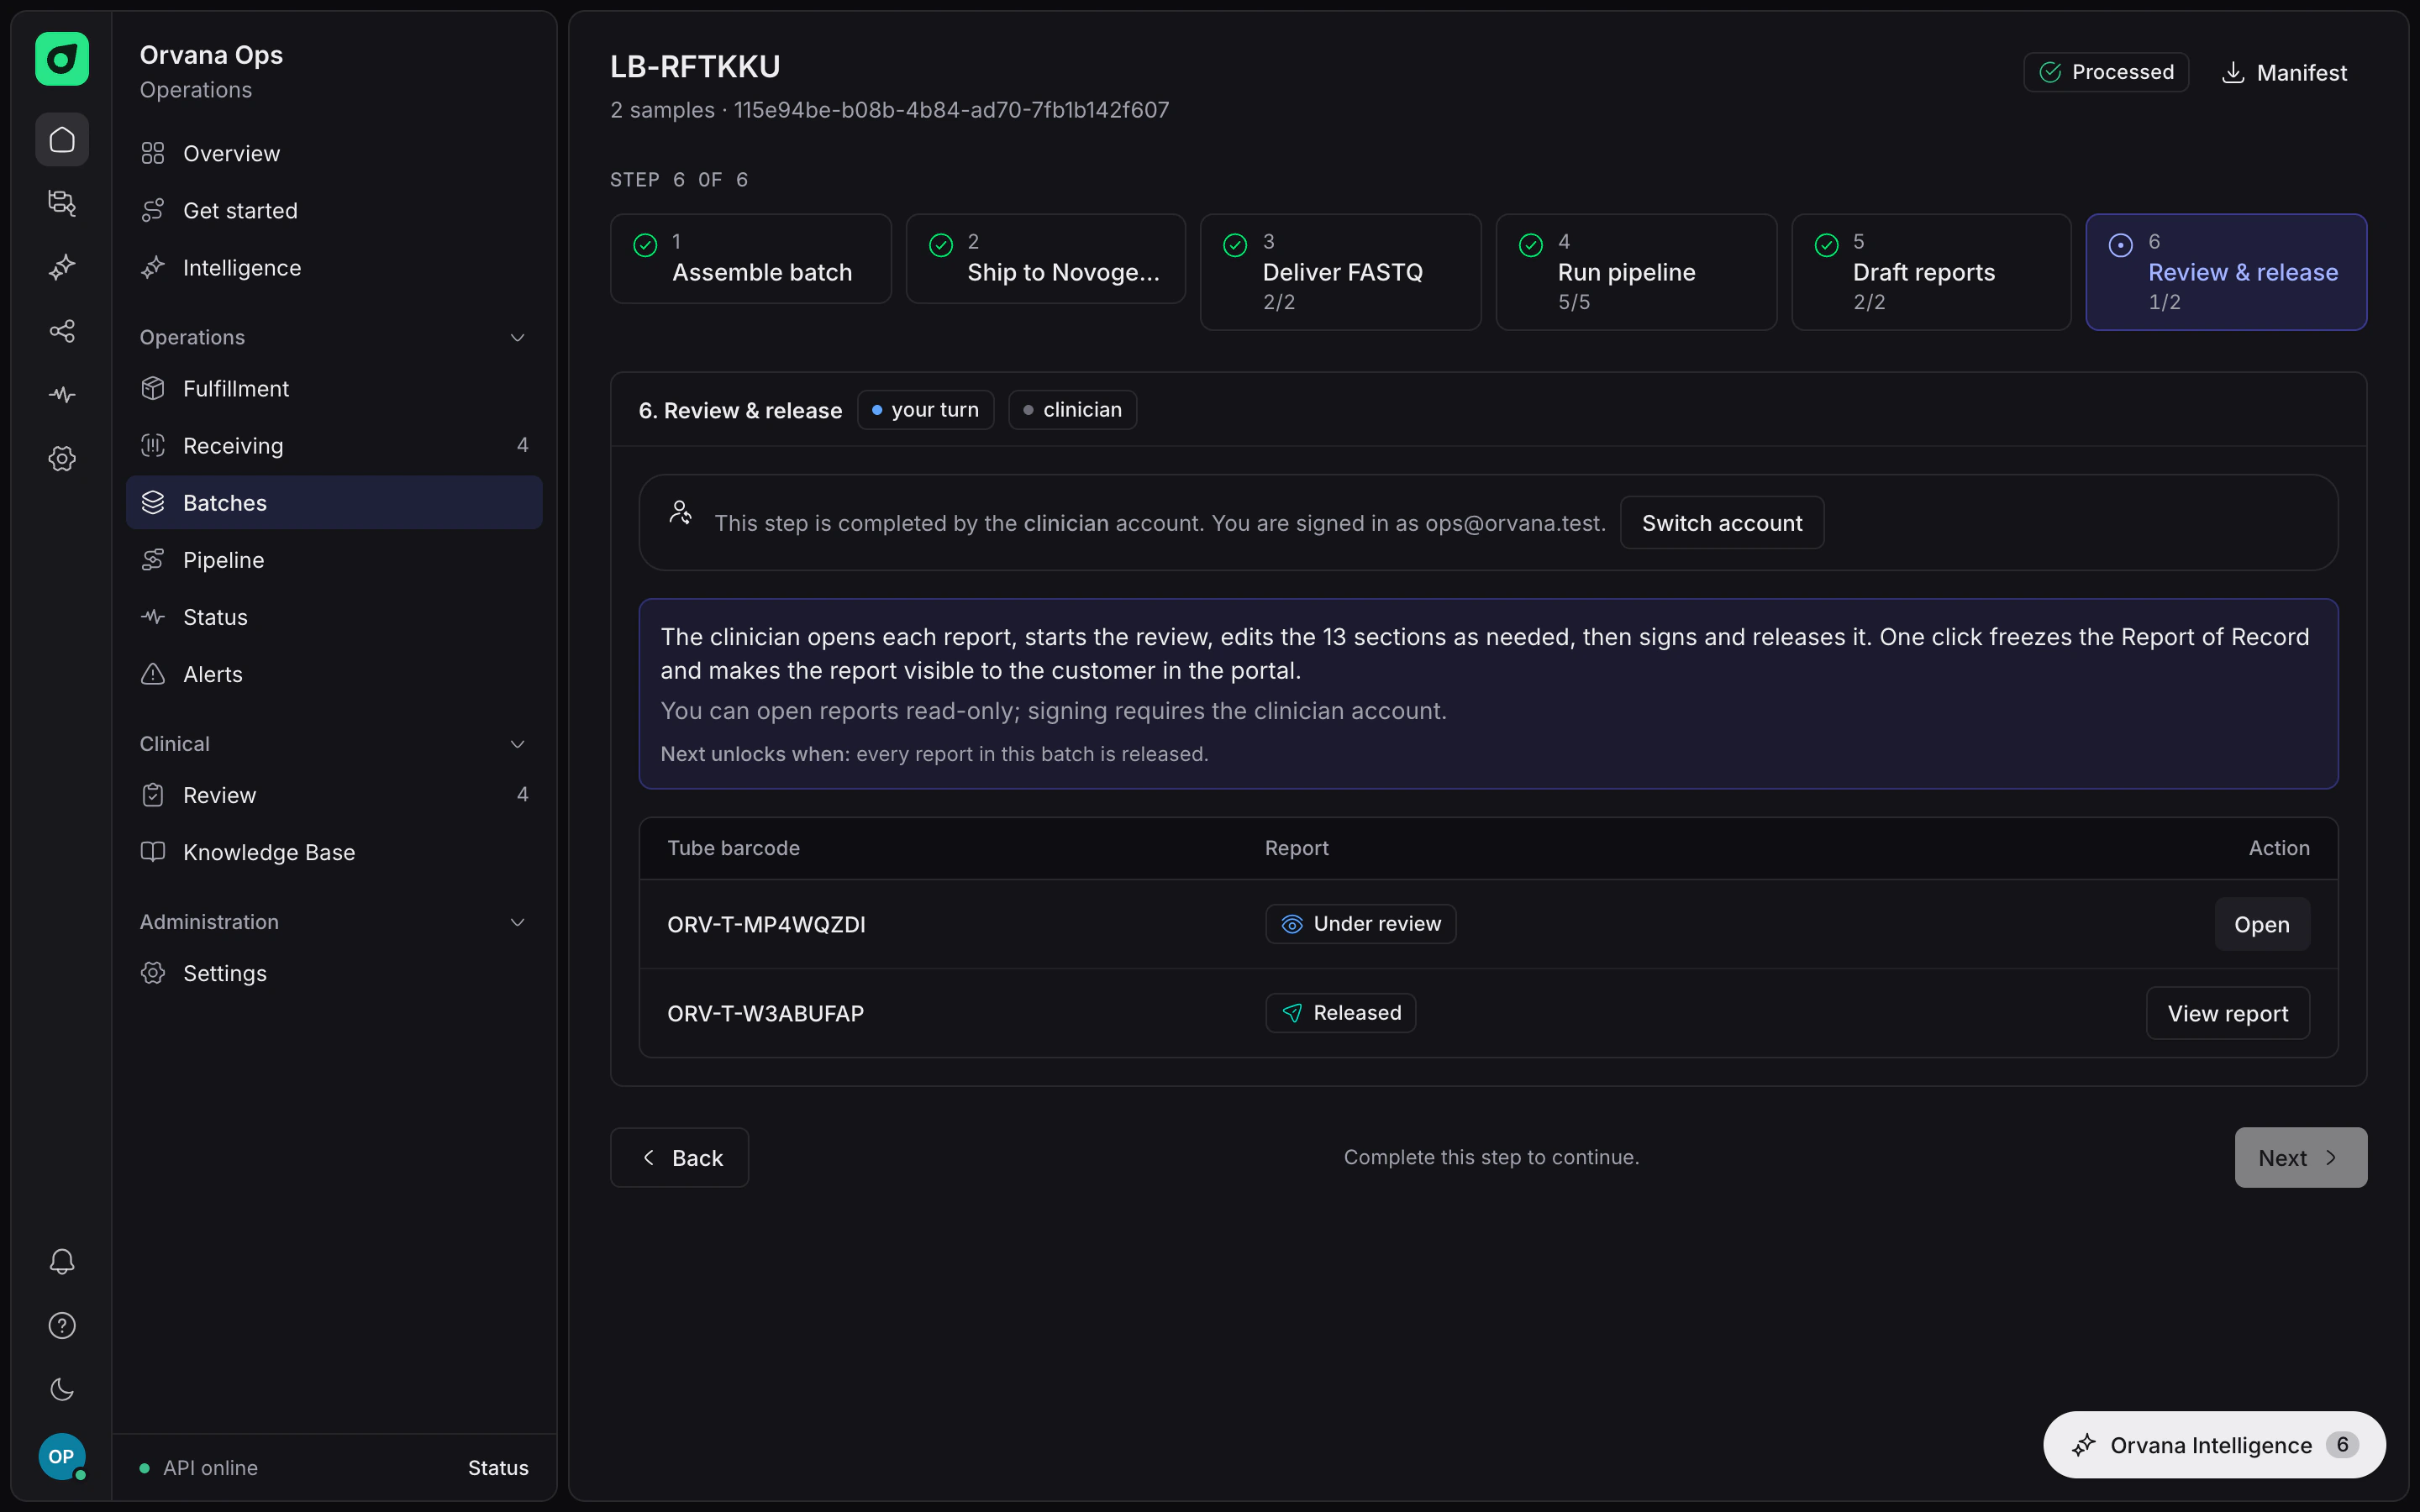This screenshot has height=1512, width=2420.
Task: Click the Orvana green logo icon
Action: coord(62,59)
